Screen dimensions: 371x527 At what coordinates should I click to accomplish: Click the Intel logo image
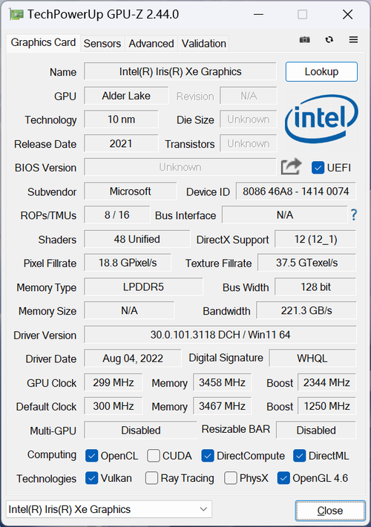[x=321, y=119]
